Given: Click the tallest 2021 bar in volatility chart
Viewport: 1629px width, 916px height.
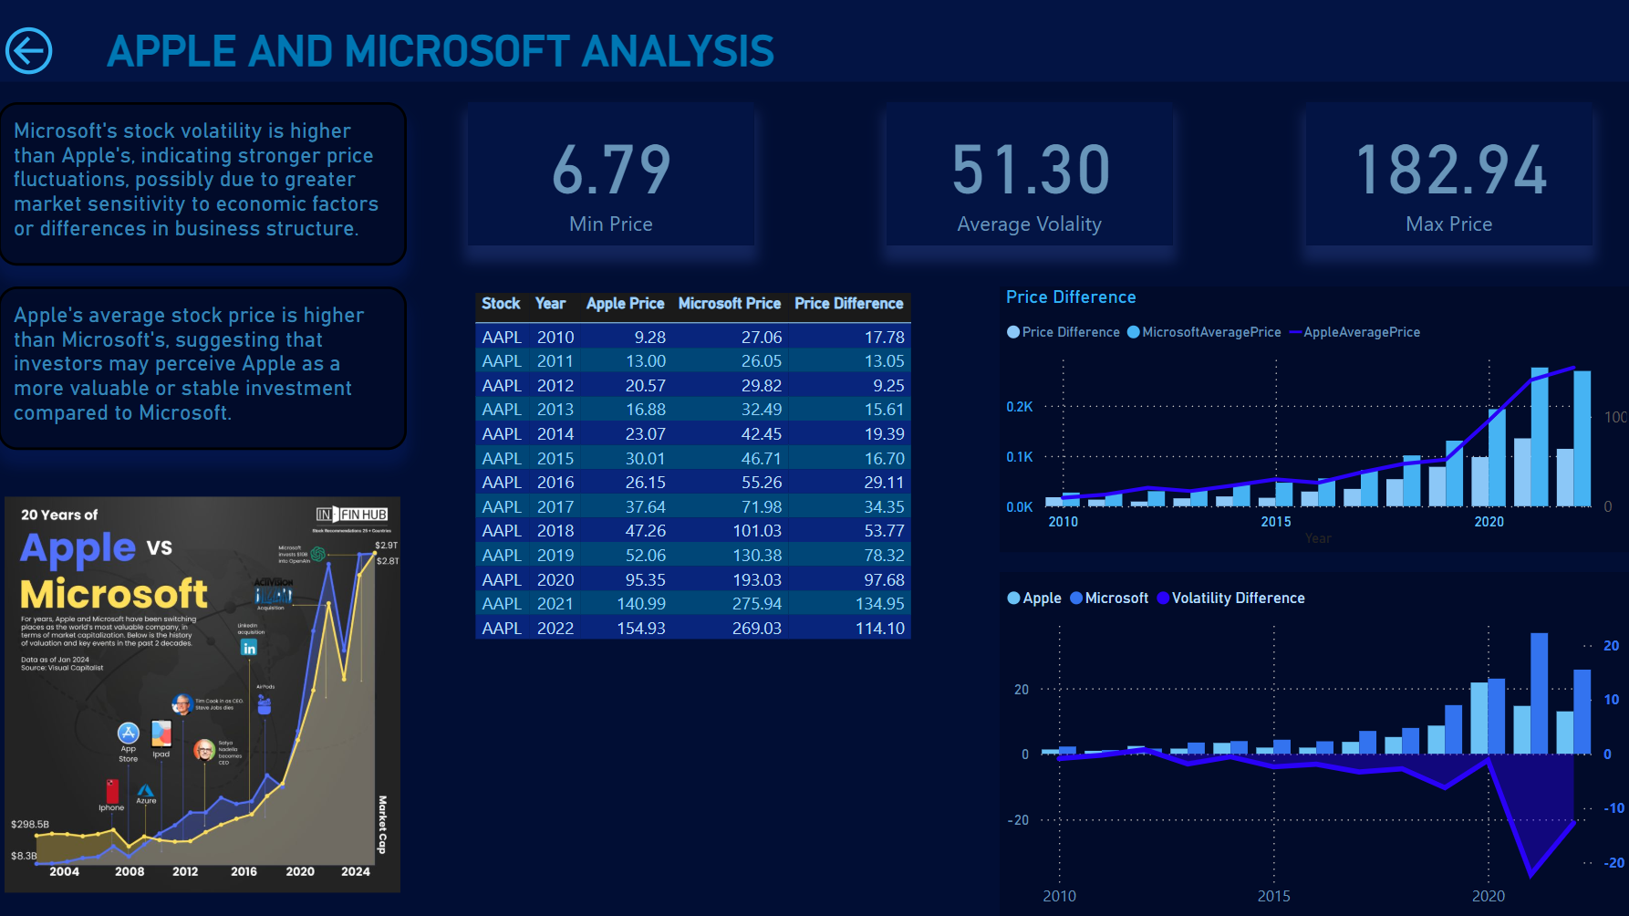Looking at the screenshot, I should point(1540,693).
